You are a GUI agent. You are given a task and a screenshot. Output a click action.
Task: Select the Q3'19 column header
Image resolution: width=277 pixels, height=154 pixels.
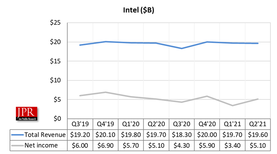click(80, 124)
